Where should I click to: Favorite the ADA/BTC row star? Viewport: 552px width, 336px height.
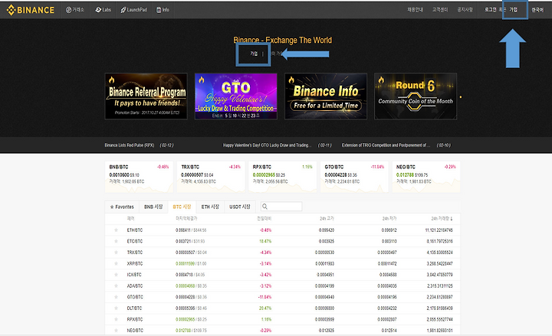pos(116,286)
